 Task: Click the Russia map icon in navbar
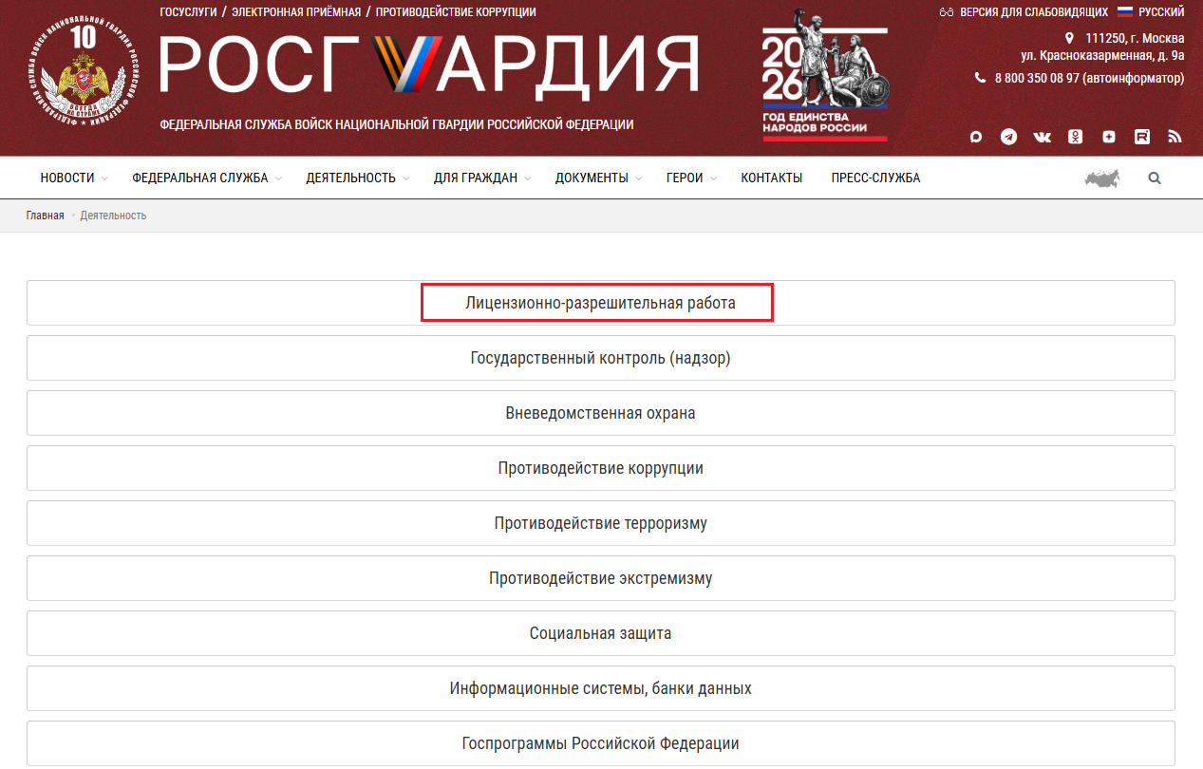point(1102,178)
